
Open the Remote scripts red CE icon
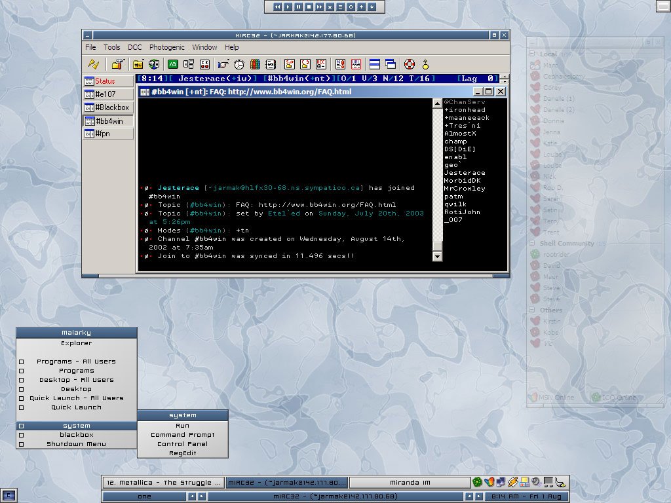tap(205, 65)
